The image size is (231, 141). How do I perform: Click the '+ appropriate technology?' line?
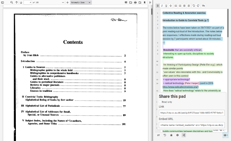coord(176,79)
